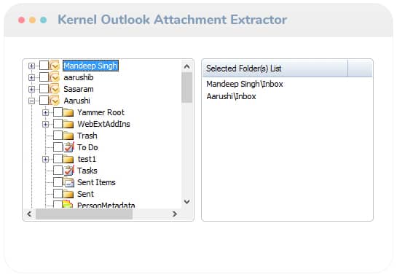Viewport: 397px width, 277px height.
Task: Click the Sent Items folder icon
Action: tap(68, 182)
